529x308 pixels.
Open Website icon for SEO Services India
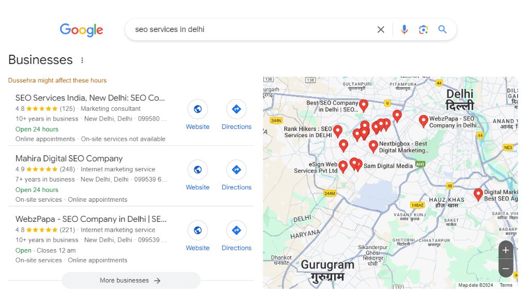[x=198, y=109]
